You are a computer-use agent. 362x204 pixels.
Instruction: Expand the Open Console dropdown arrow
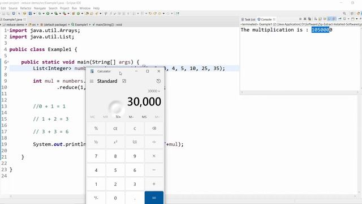pos(357,19)
